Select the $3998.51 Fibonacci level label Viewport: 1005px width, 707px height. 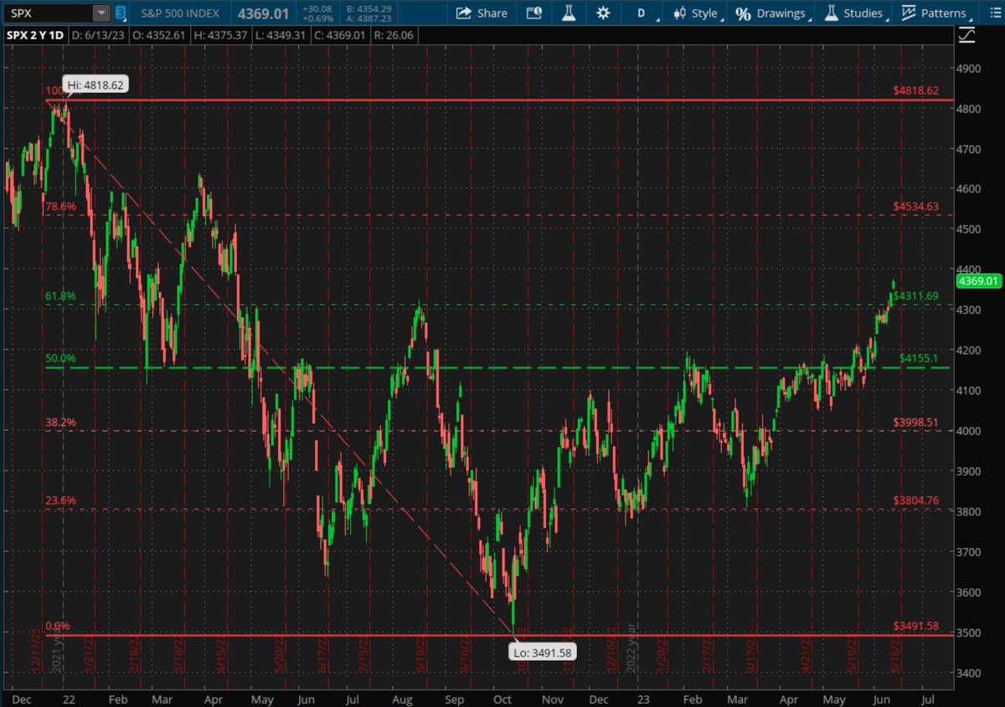pyautogui.click(x=915, y=423)
